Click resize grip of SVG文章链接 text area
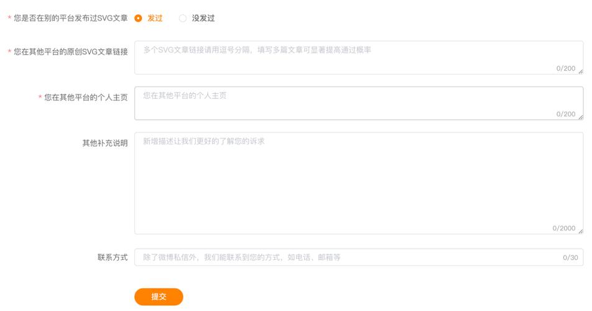 point(581,72)
